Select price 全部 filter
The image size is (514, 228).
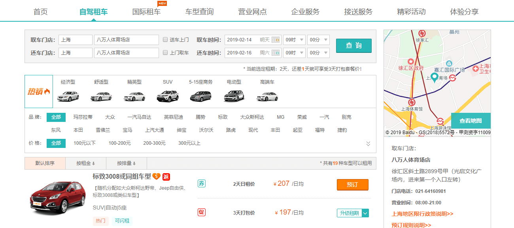coord(56,143)
